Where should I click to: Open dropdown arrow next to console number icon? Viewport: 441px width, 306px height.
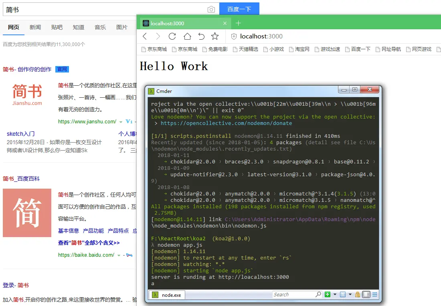click(x=350, y=294)
